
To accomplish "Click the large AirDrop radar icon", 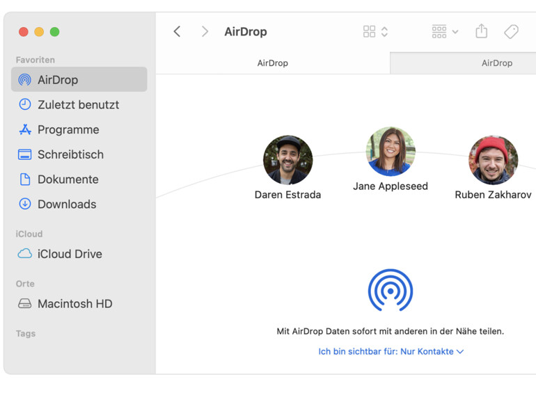I will pyautogui.click(x=391, y=290).
